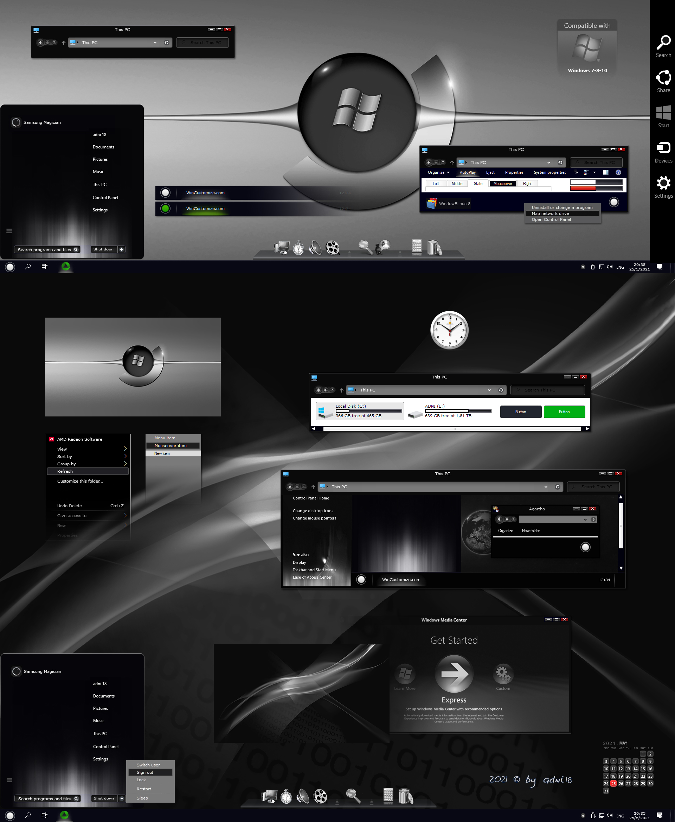Expand the » toolbar overflow chevron
675x822 pixels.
[576, 172]
